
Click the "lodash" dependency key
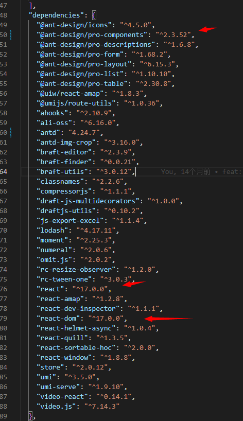53,231
